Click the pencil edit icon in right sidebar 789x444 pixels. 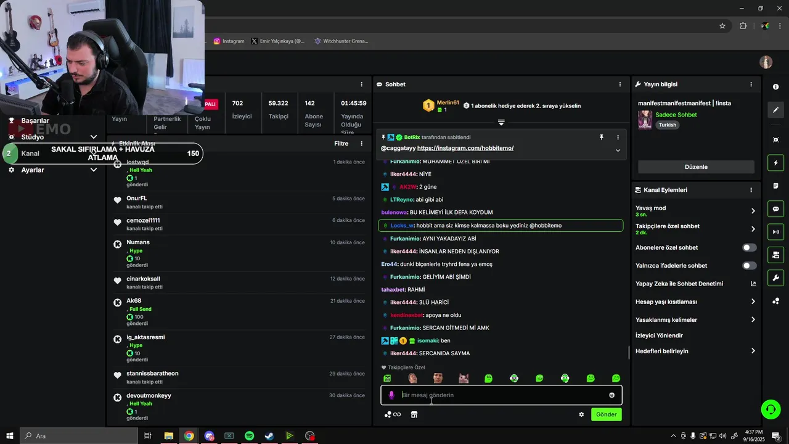775,110
